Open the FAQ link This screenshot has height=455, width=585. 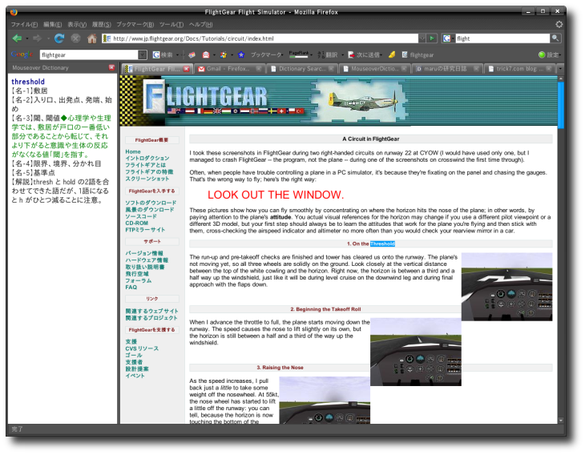(x=131, y=287)
